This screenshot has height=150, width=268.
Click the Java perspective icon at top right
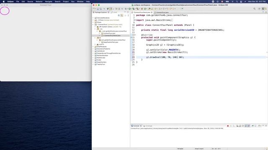point(263,9)
